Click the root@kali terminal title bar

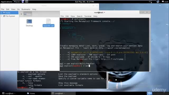click(99, 12)
